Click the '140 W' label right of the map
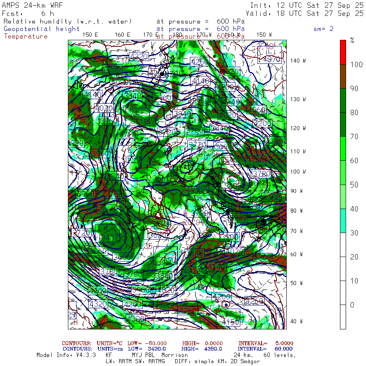The image size is (366, 366). click(298, 61)
